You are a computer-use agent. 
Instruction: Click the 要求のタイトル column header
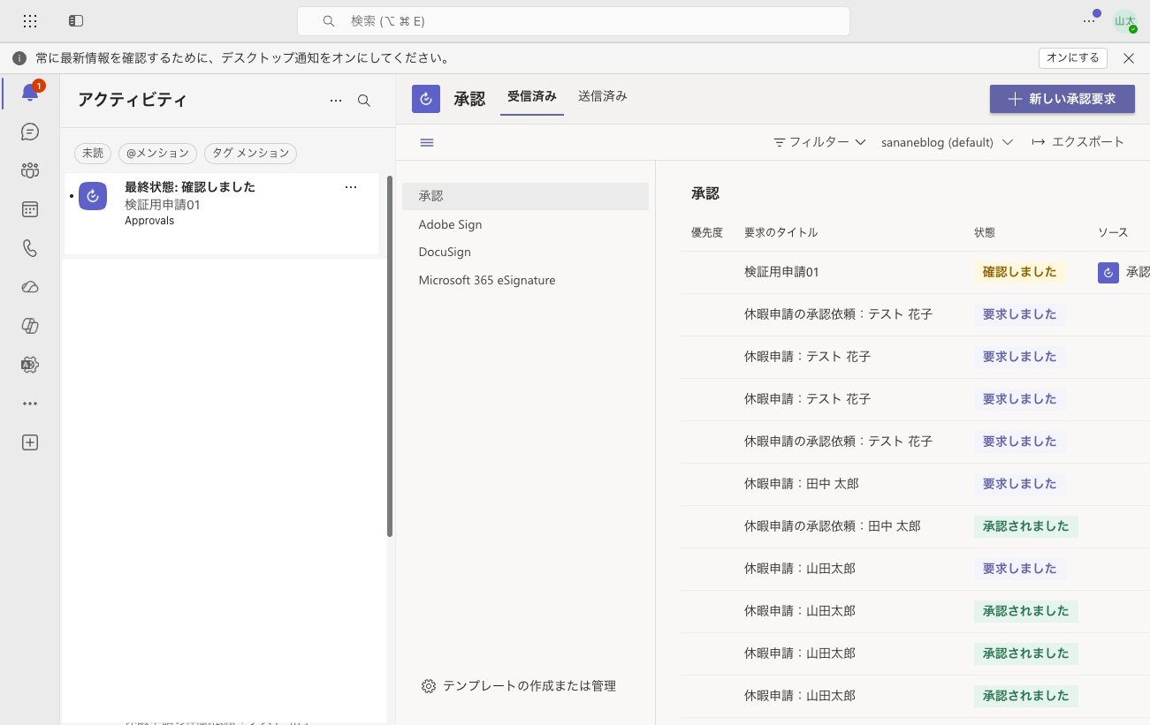click(x=781, y=232)
